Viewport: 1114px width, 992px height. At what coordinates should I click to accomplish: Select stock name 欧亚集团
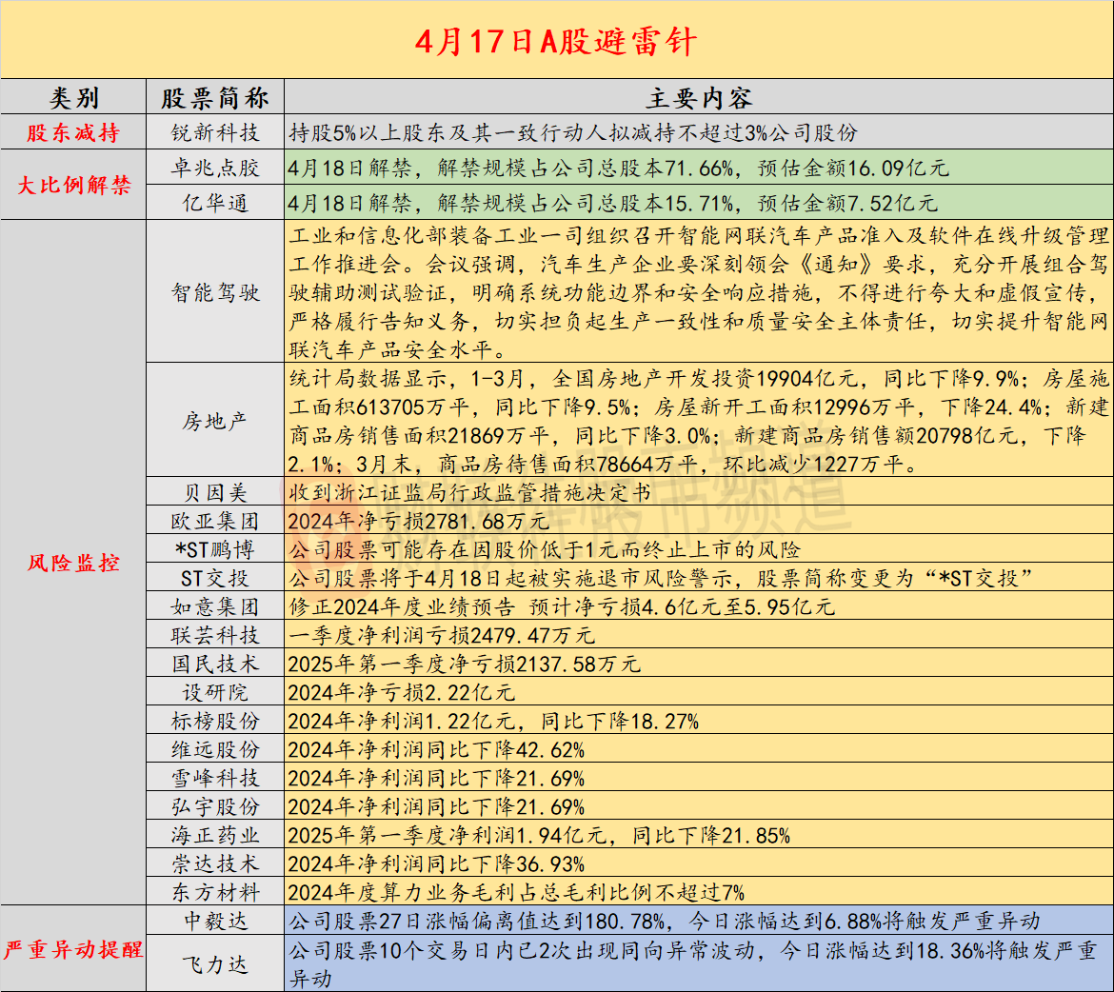coord(215,521)
